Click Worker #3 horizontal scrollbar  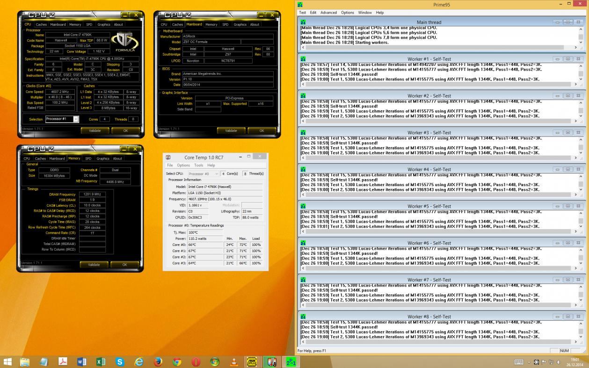click(439, 158)
